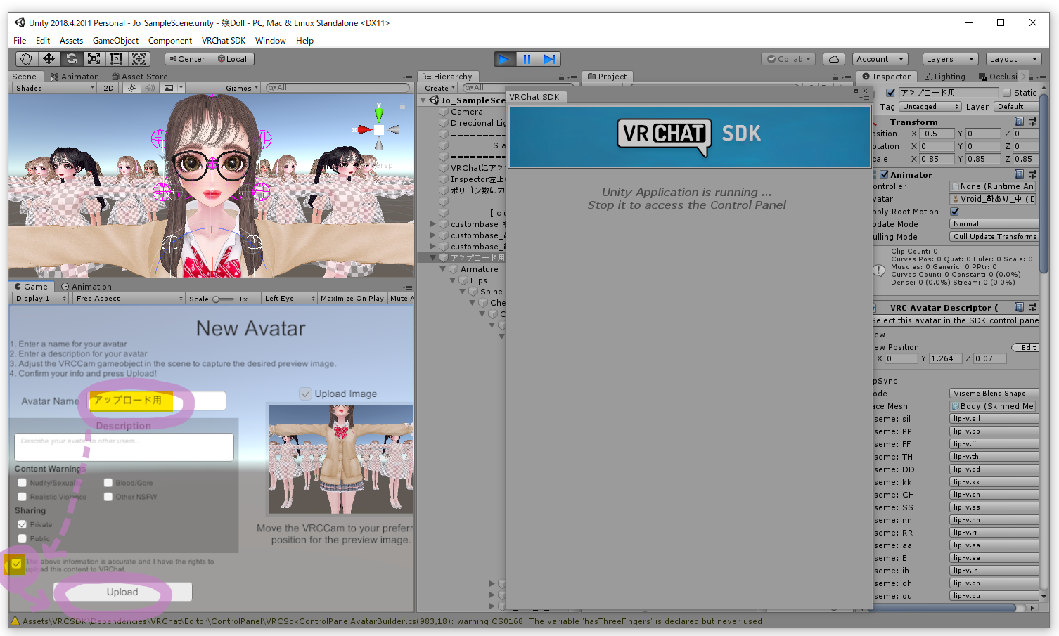Open the VRChat SDK menu
The height and width of the screenshot is (636, 1059).
(224, 41)
